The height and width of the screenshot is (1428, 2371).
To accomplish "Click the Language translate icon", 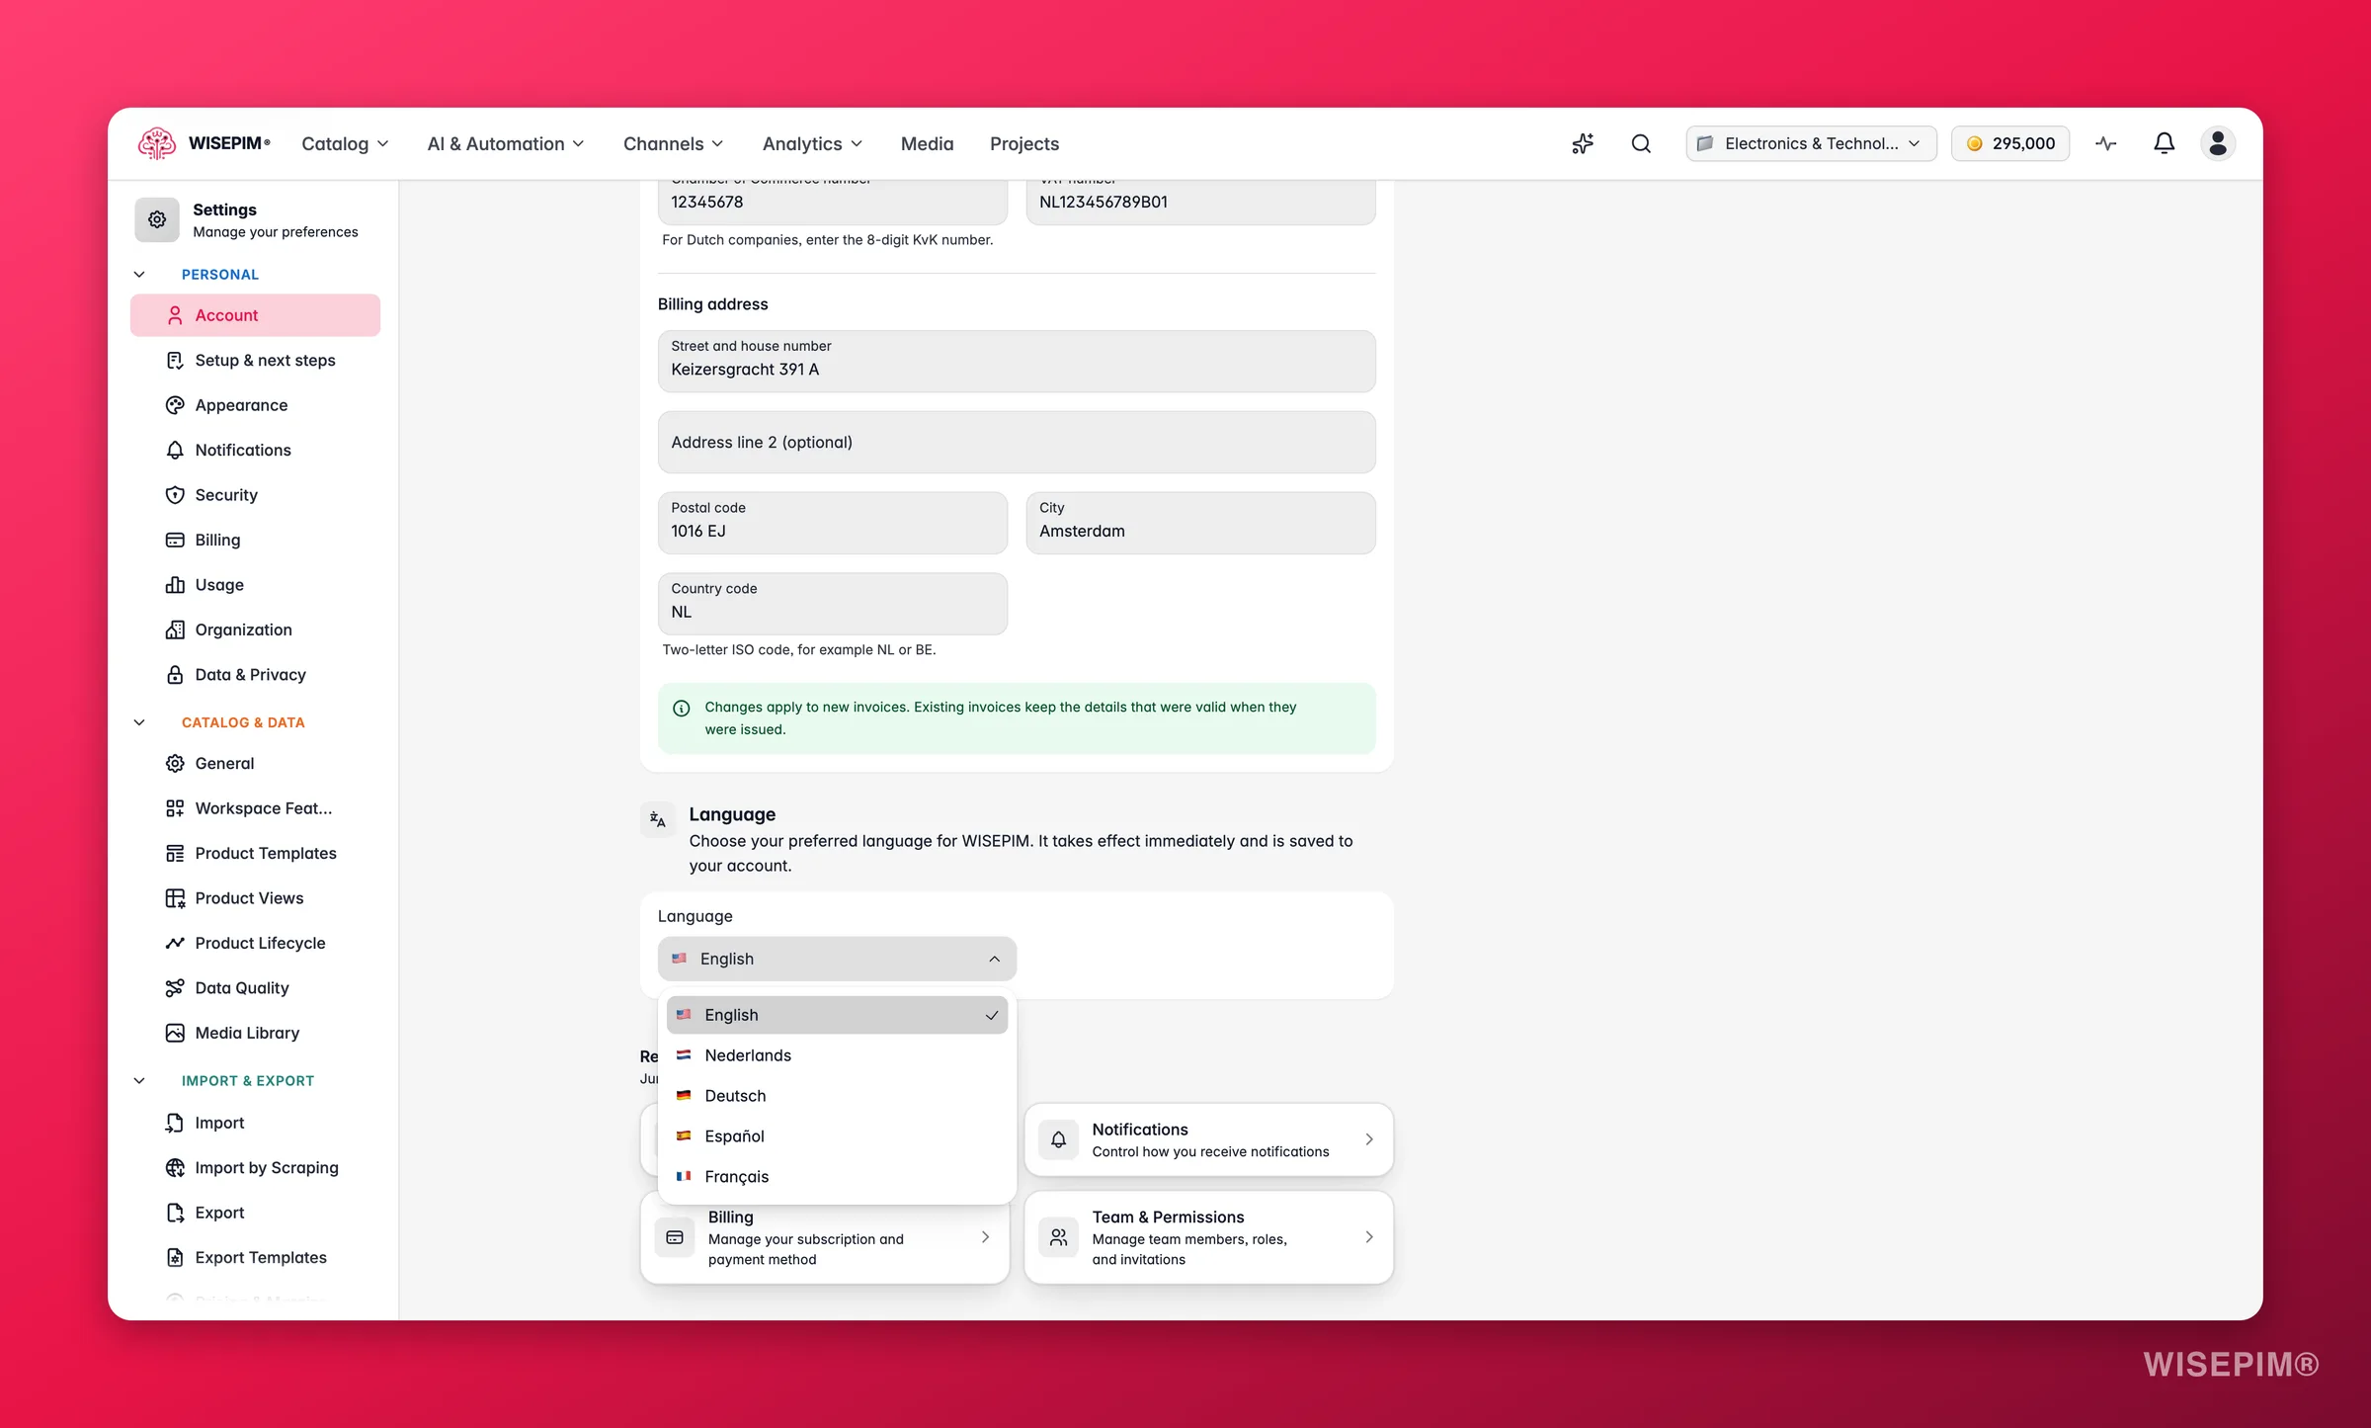I will (x=658, y=819).
